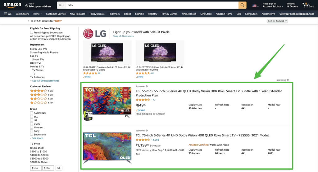This screenshot has width=318, height=172.
Task: Open Gift Cards in nav bar
Action: 206,14
